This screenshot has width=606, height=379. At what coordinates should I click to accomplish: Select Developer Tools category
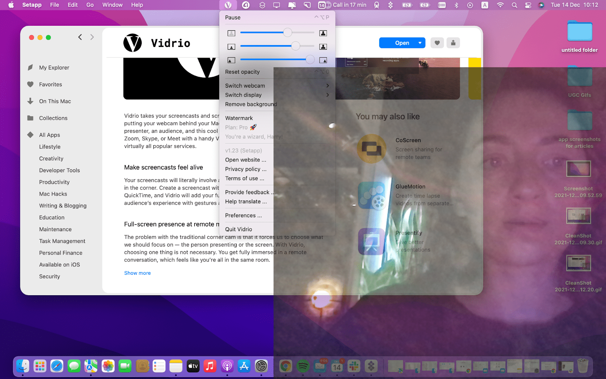pos(59,170)
